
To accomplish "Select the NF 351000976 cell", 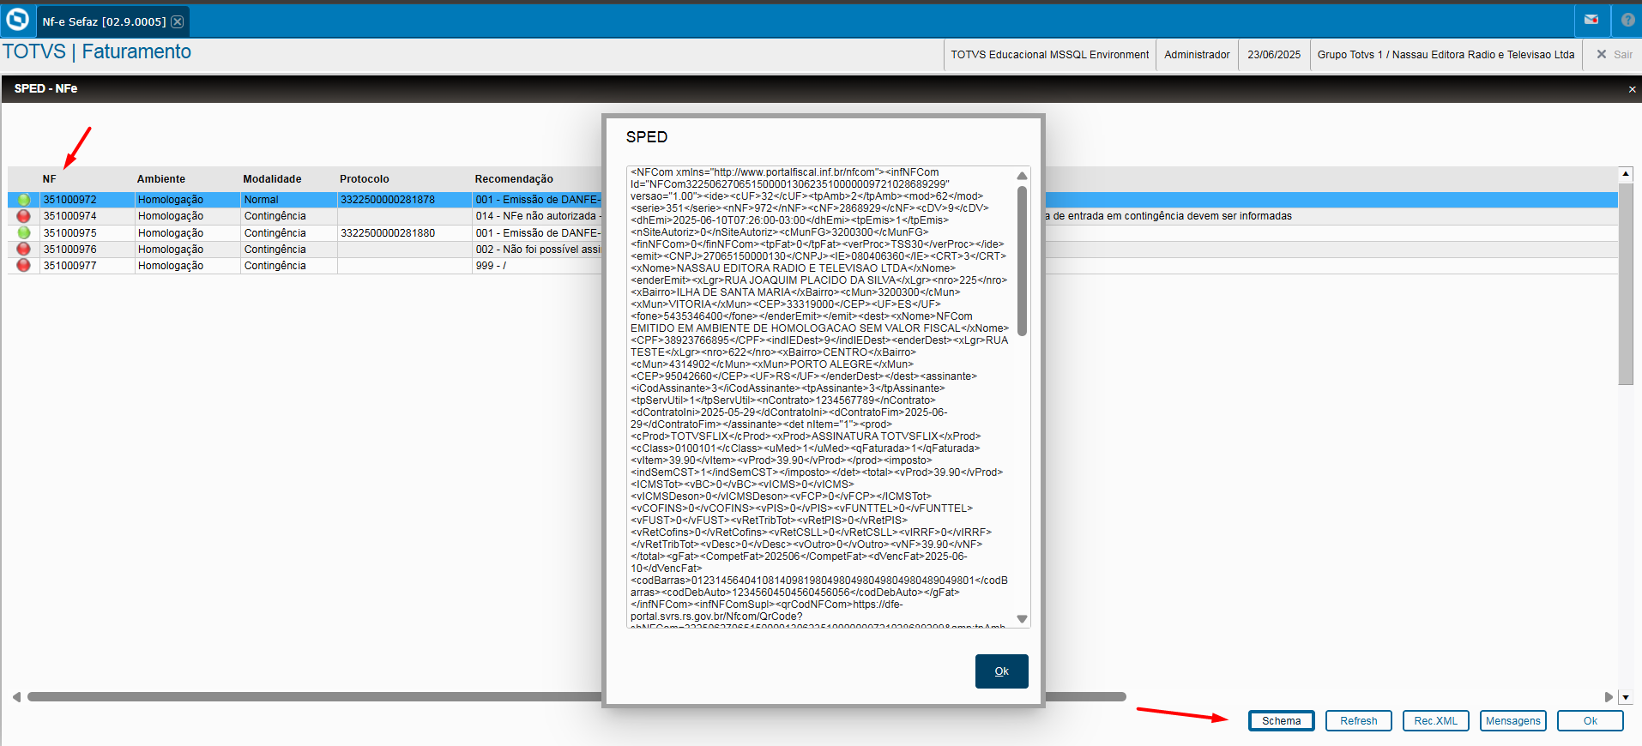I will tap(87, 249).
